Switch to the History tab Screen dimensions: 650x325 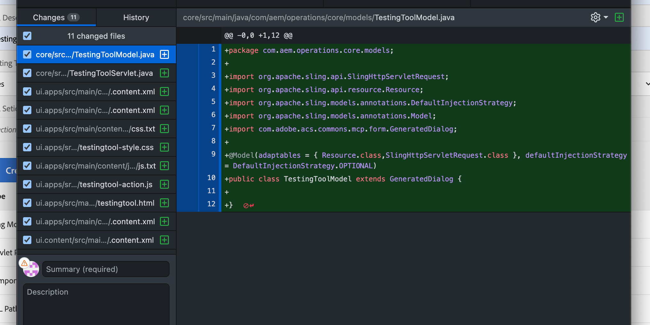point(136,17)
